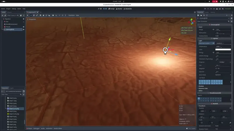
Task: Open documentation for OmniLight3D
Action: [232, 18]
